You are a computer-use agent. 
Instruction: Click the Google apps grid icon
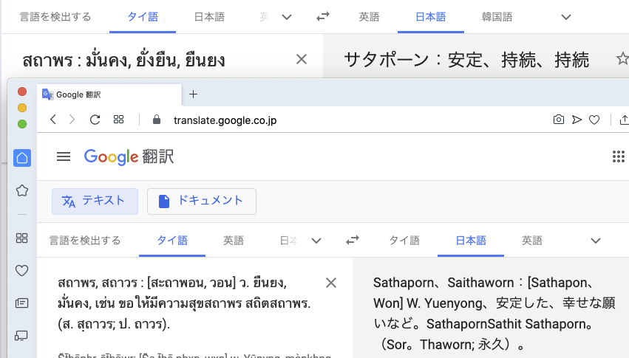click(619, 156)
